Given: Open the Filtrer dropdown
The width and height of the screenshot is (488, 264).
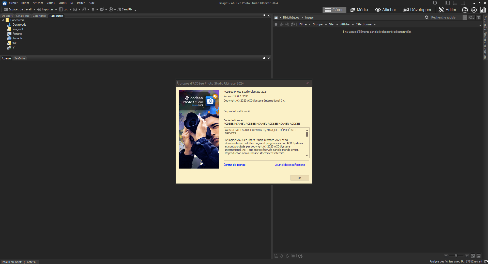Looking at the screenshot, I should coord(305,24).
